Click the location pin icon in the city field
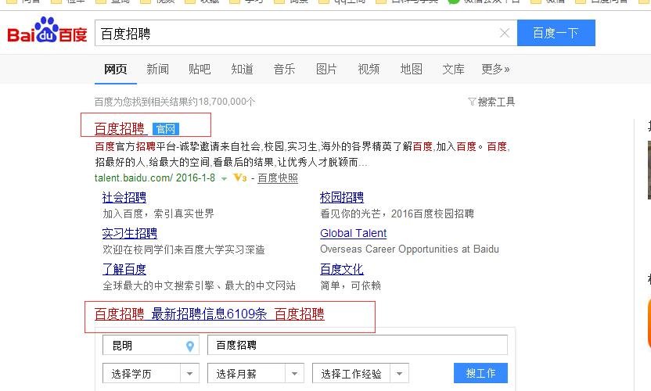The image size is (651, 391). click(x=189, y=346)
